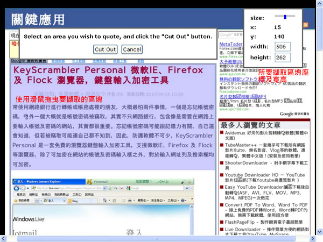Viewport: 323px width, 242px height.
Task: Click the horizontal scrollbar left arrow
Action: click(x=3, y=238)
